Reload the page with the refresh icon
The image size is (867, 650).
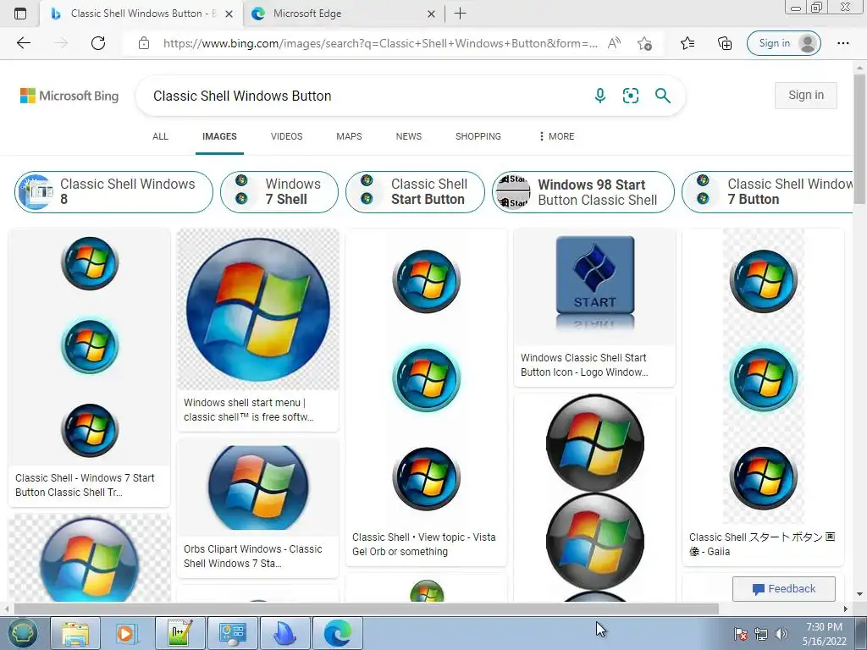pos(98,43)
